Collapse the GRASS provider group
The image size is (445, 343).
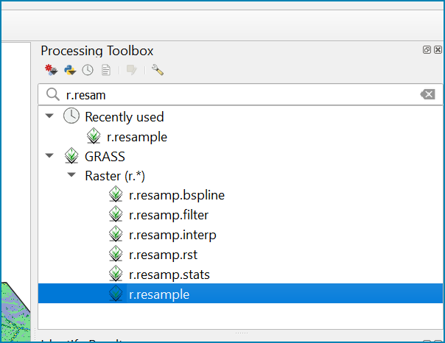click(49, 155)
